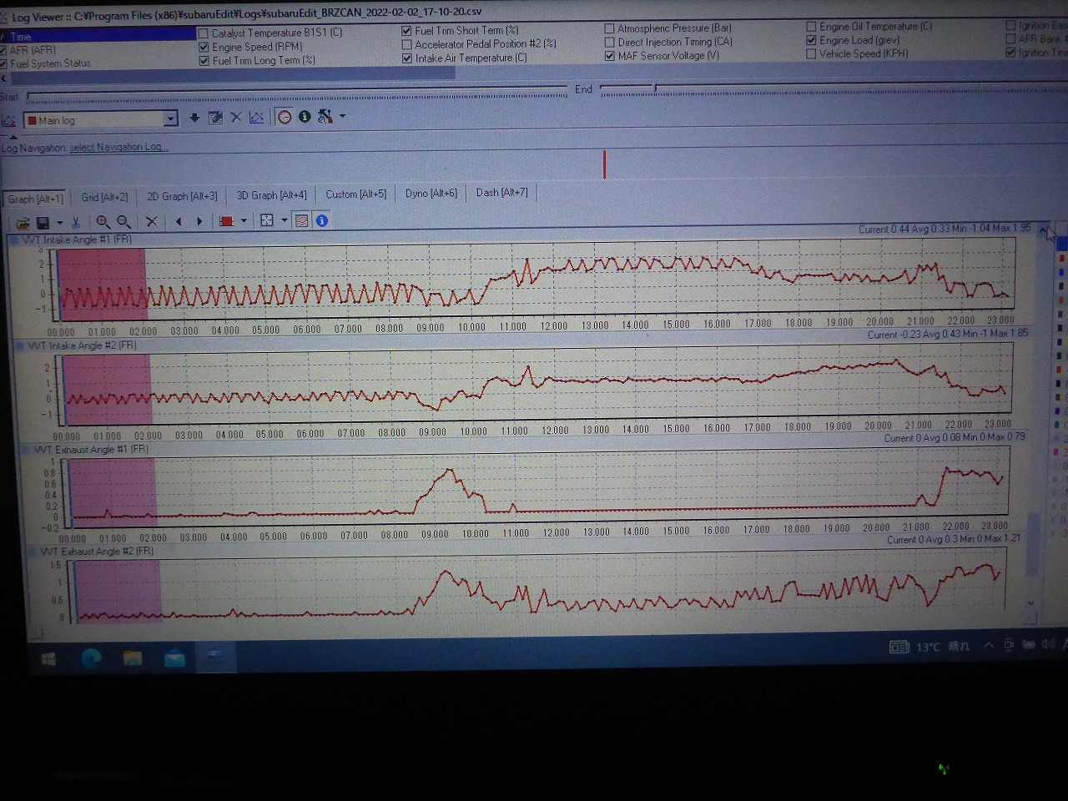Zoom in on the graph
The width and height of the screenshot is (1068, 801).
[x=103, y=222]
